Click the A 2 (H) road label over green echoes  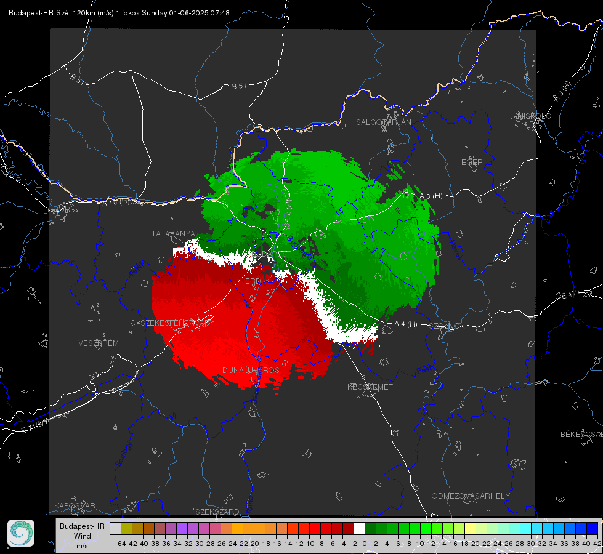288,214
